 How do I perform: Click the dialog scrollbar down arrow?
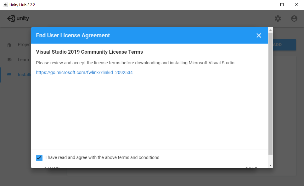[x=270, y=165]
